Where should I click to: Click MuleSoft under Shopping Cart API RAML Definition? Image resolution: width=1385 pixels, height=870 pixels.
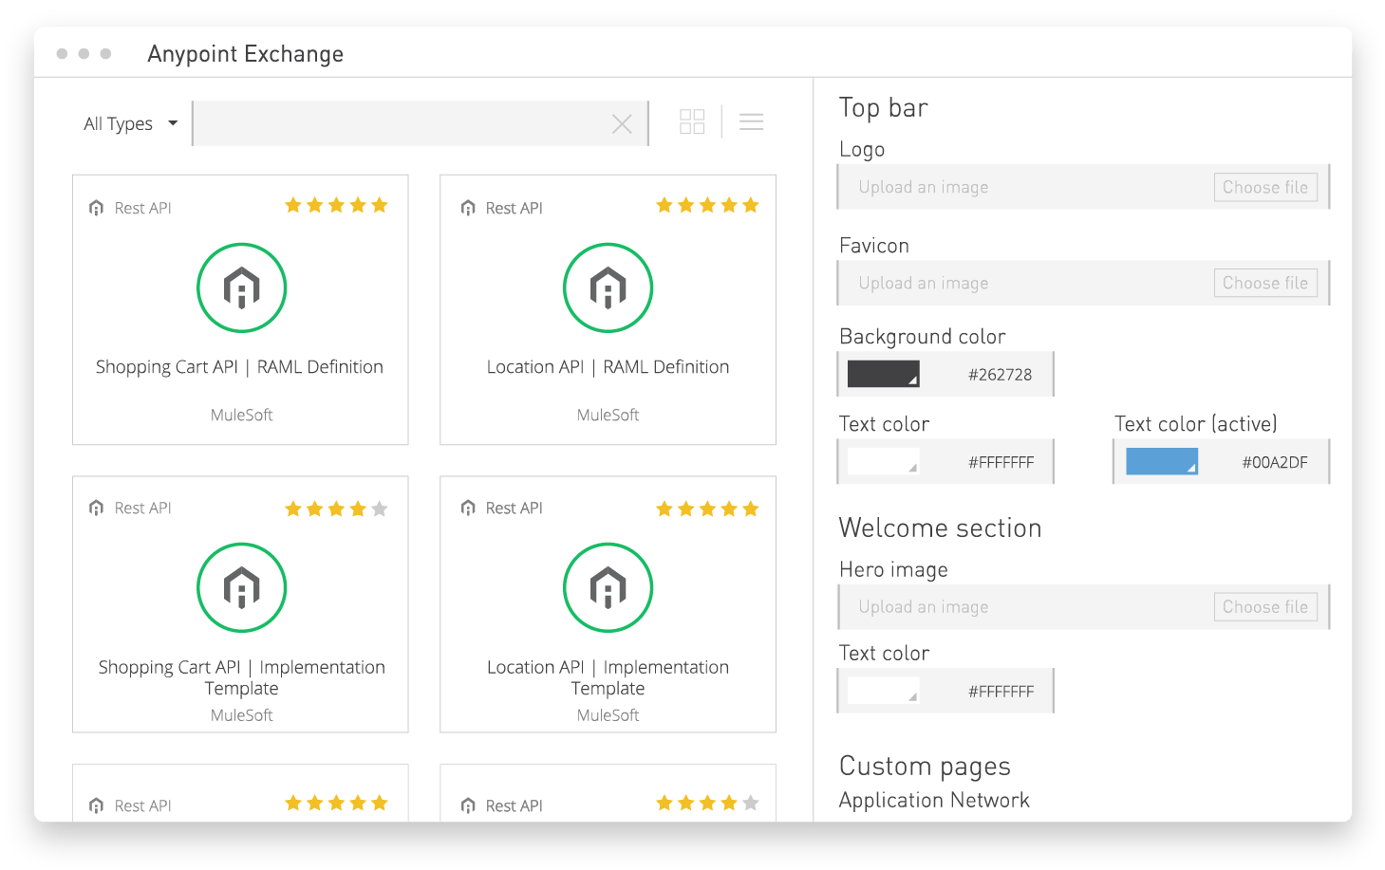point(241,415)
